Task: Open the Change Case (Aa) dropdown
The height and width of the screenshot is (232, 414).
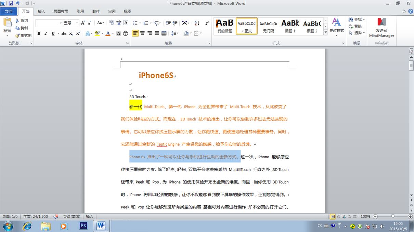Action: 100,23
